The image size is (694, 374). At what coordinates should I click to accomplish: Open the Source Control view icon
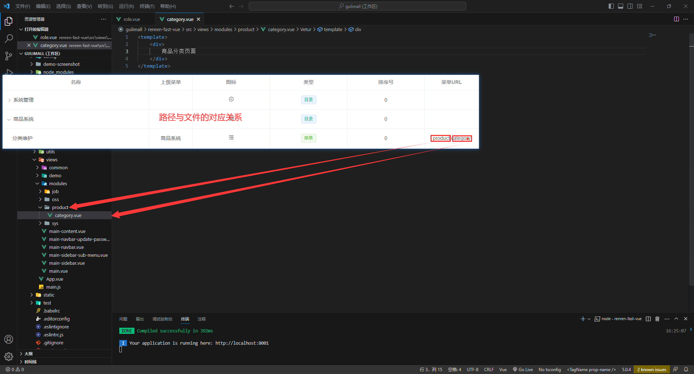[9, 56]
